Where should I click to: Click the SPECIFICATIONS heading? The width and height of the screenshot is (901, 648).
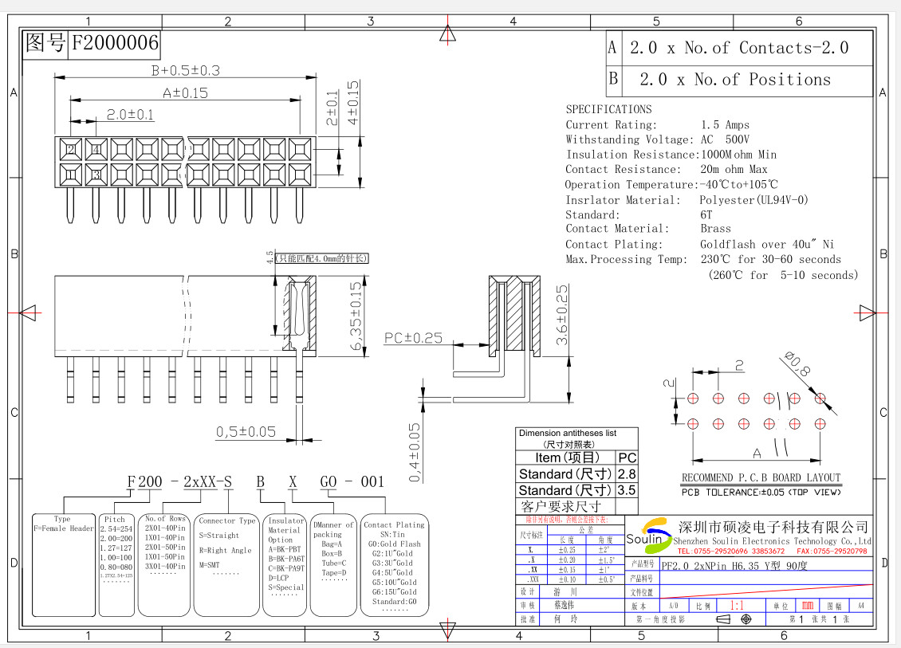coord(608,109)
